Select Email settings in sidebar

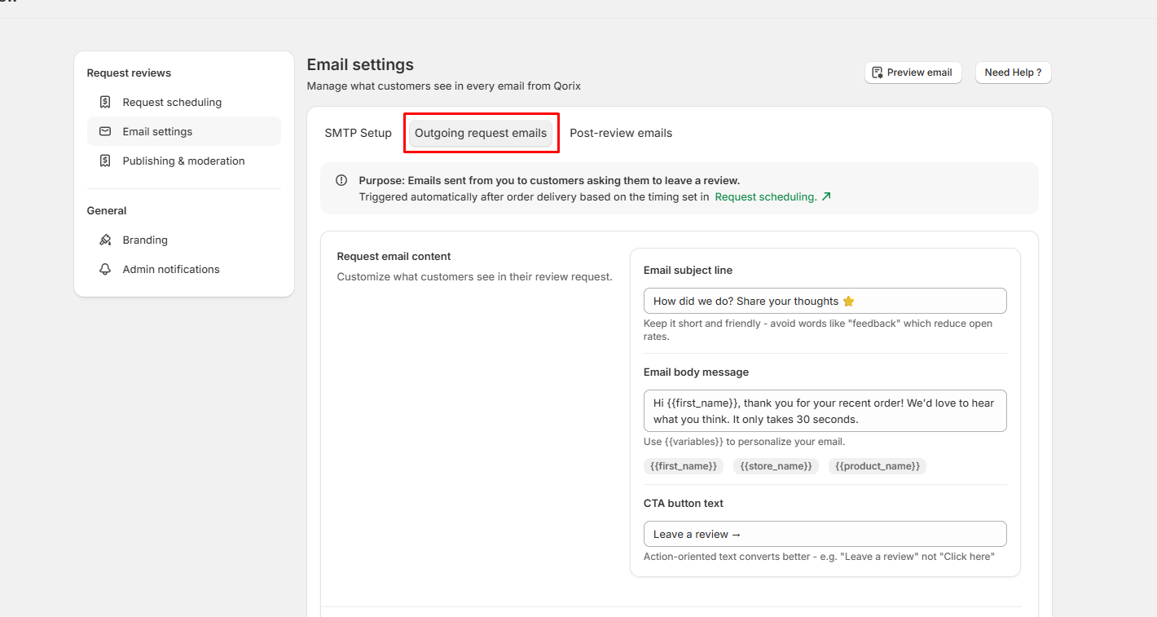(x=184, y=131)
